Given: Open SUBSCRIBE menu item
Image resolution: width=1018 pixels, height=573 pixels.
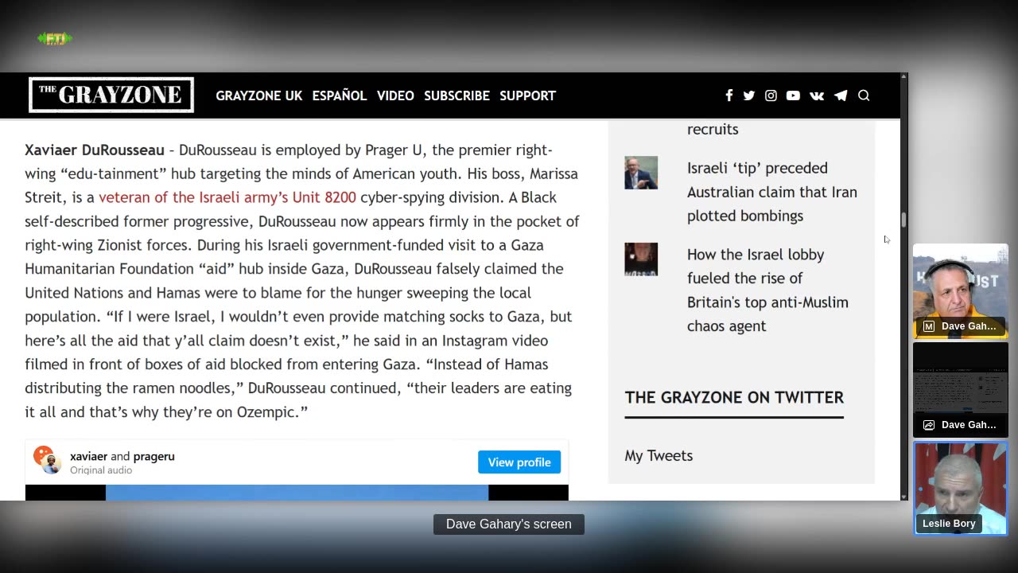Looking at the screenshot, I should tap(457, 95).
